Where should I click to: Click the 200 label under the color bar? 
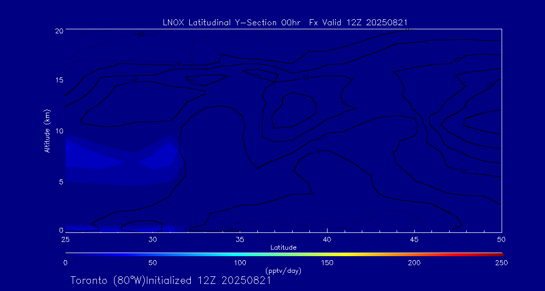pos(414,263)
